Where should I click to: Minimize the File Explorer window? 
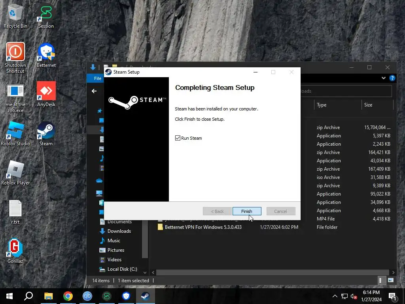[x=352, y=67]
